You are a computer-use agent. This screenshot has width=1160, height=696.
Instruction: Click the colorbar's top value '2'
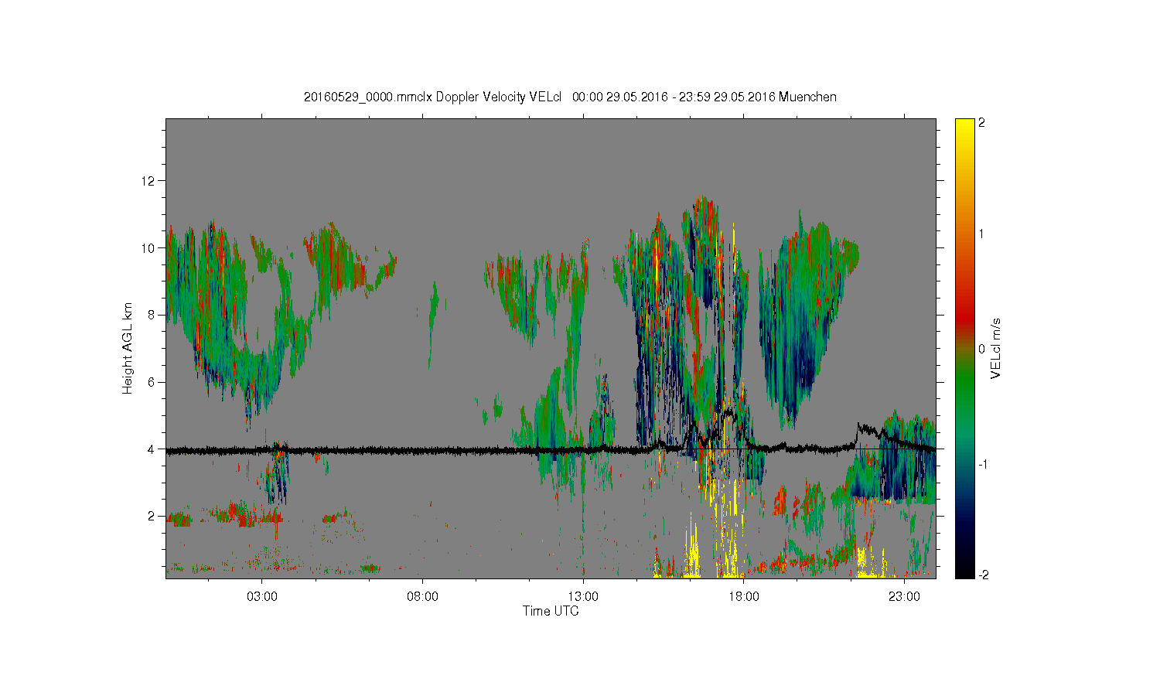(981, 124)
